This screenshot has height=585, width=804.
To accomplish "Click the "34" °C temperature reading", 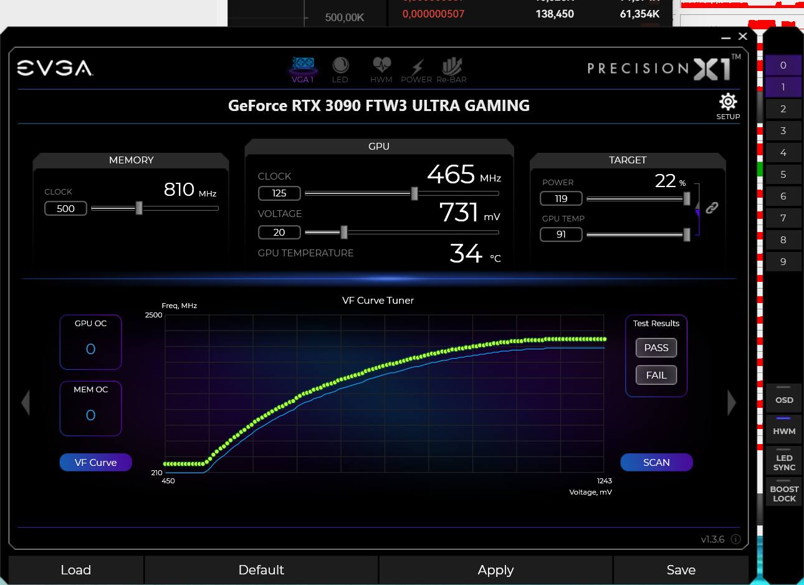I will (466, 253).
